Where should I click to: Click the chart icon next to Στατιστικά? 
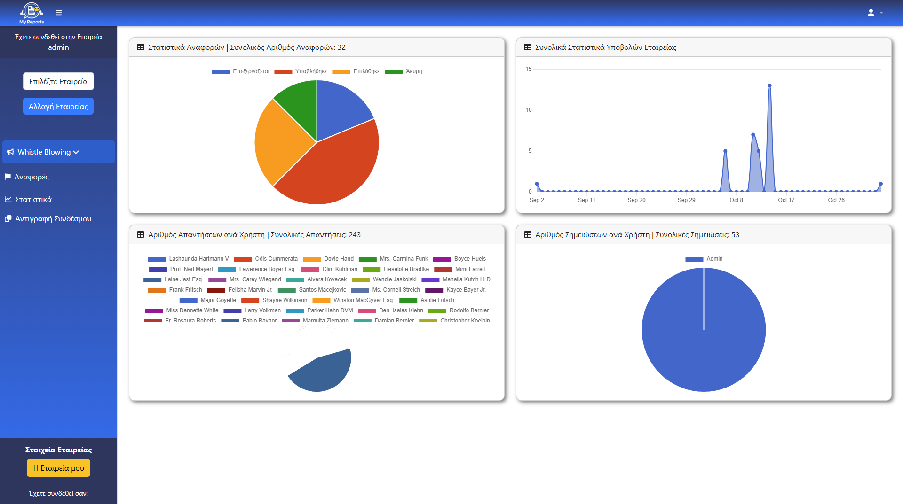8,200
